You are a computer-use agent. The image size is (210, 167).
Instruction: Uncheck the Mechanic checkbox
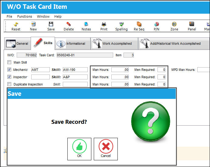click(9, 70)
